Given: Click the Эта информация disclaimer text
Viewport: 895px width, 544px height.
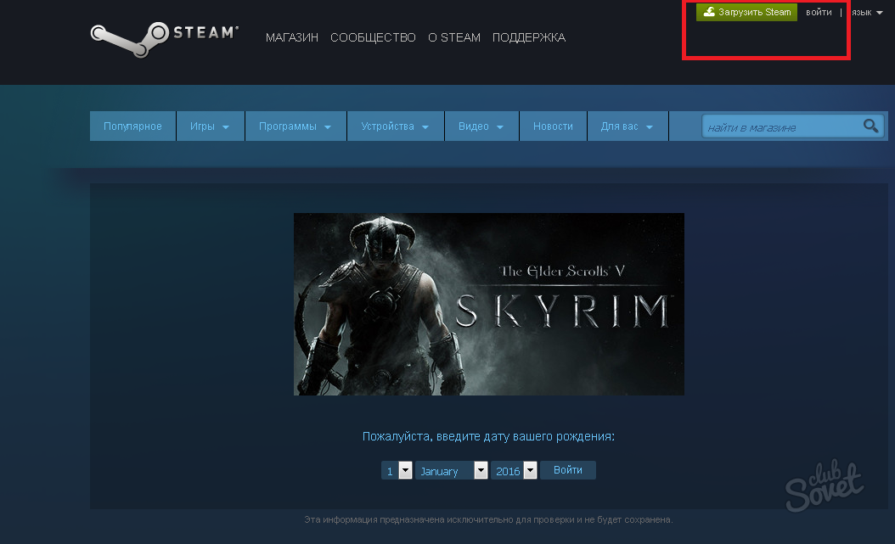Looking at the screenshot, I should [x=488, y=519].
